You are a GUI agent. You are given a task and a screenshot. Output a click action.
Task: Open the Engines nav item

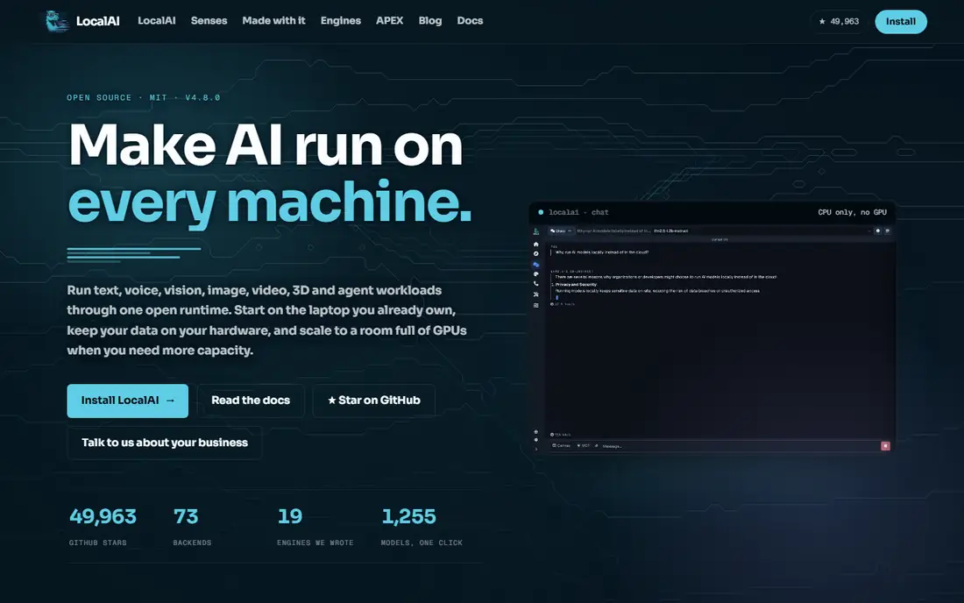(x=341, y=21)
